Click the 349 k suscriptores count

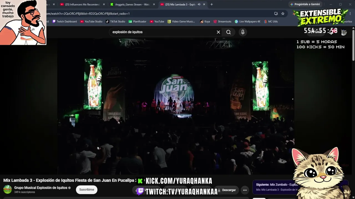click(25, 192)
